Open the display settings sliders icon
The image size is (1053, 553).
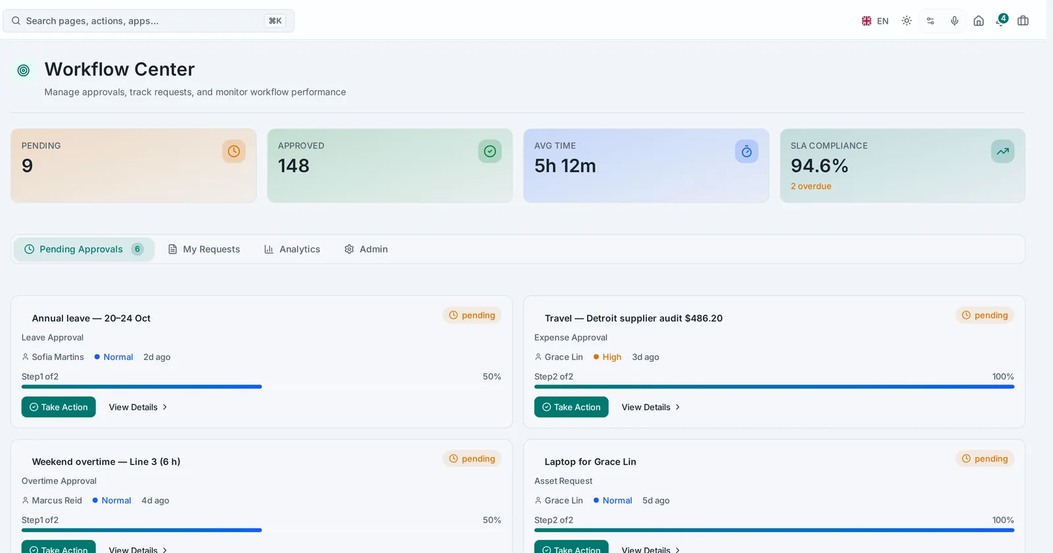pyautogui.click(x=931, y=21)
